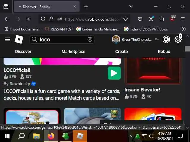Open green people messenger taskbar app
The height and width of the screenshot is (142, 190).
[66, 136]
